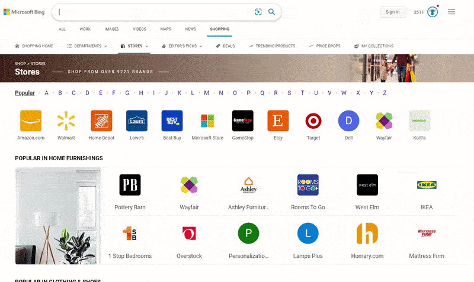
Task: Switch to the Images tab
Action: tap(111, 29)
